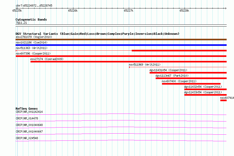Click the dgv11433n54 (Cooper2011) variant label
Screen dimensions: 234x156
pyautogui.click(x=203, y=92)
